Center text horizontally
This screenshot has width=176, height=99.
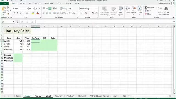pos(47,13)
